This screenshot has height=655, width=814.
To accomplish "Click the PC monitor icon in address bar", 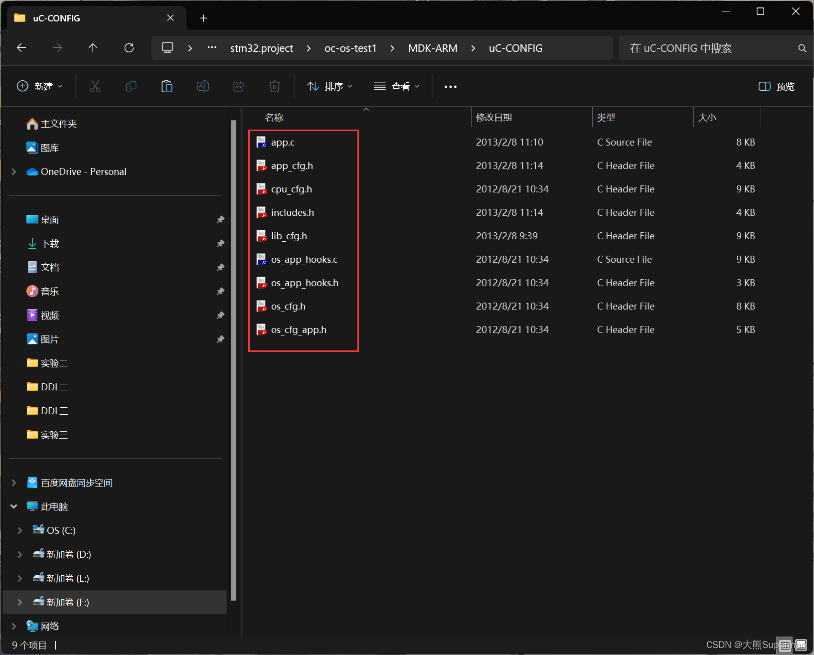I will coord(167,48).
